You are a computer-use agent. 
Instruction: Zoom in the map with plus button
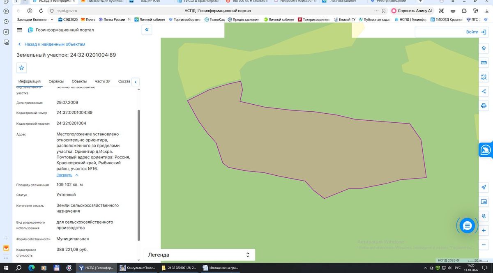coord(484,231)
